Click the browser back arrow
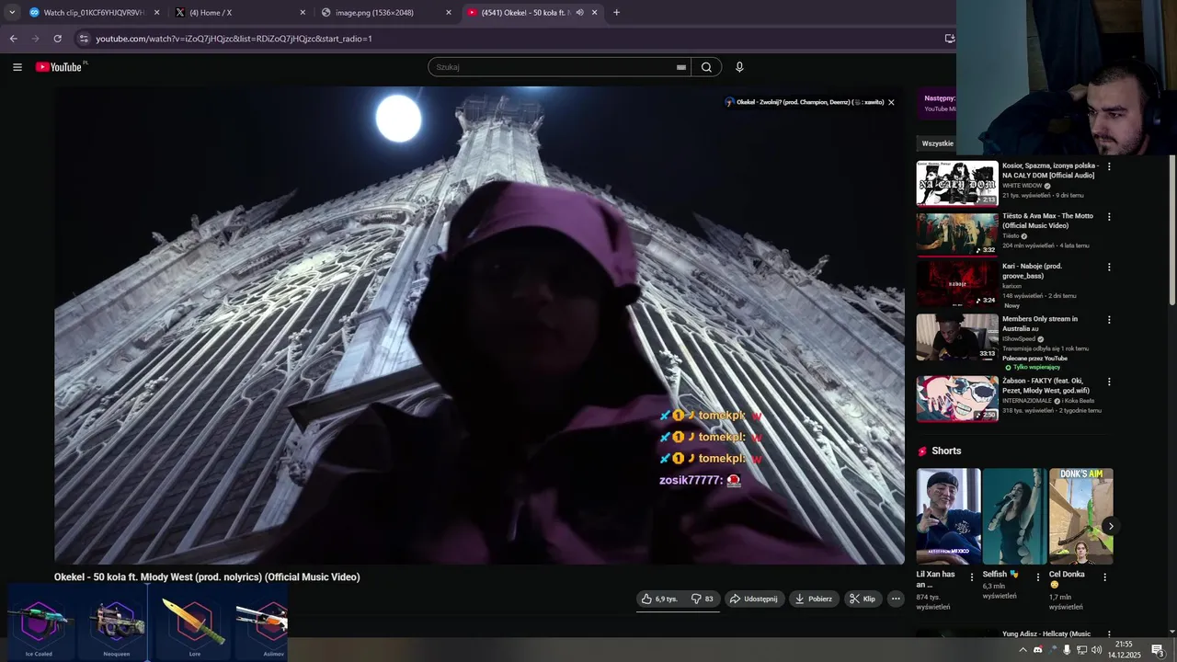Viewport: 1177px width, 662px height. click(x=13, y=39)
